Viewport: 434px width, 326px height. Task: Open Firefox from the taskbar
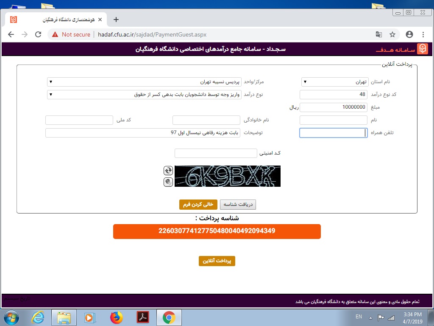pos(116,317)
